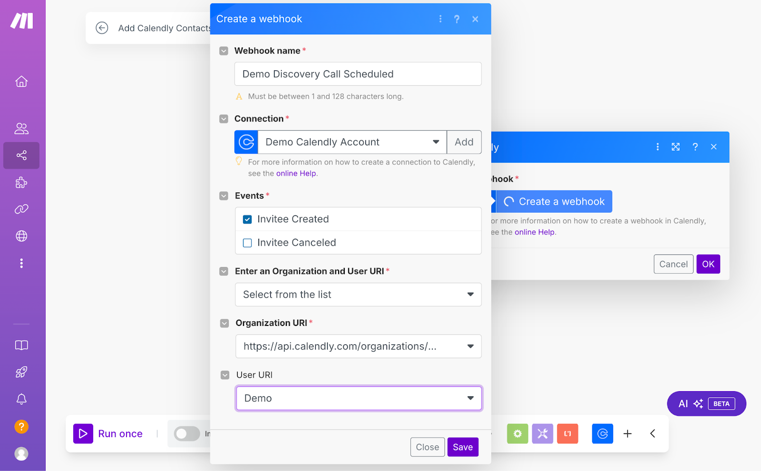Toggle User URI mapping checkbox
761x471 pixels.
pos(225,375)
